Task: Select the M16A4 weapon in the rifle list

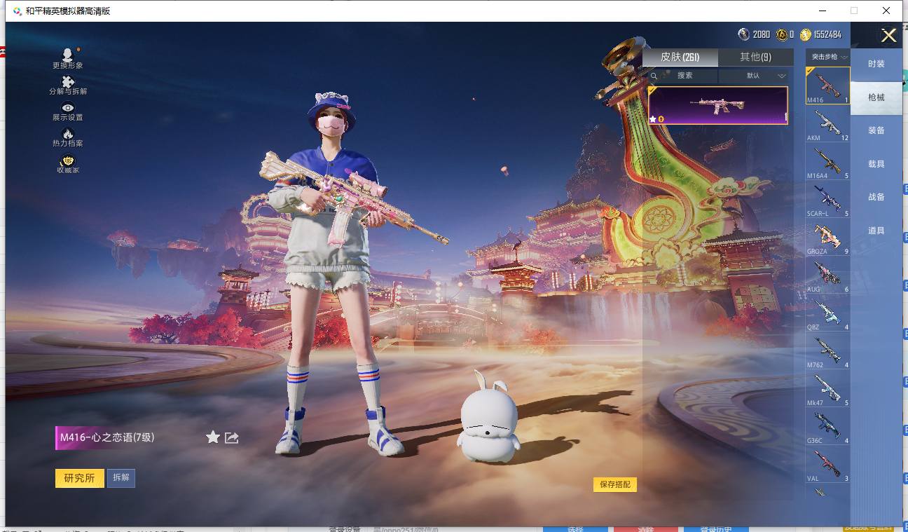Action: tap(827, 162)
